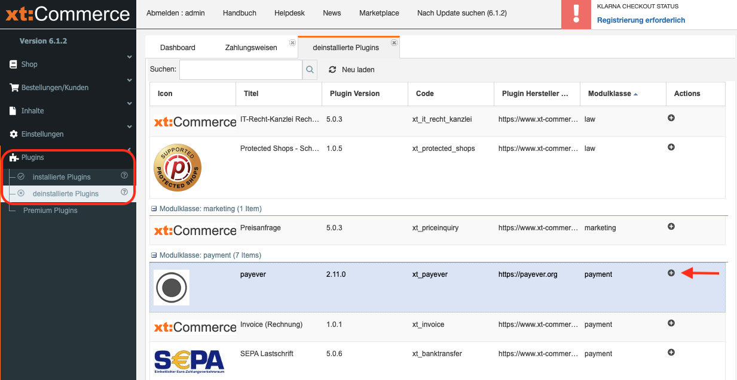Close the deinstallierte Plugins tab
737x380 pixels.
[394, 42]
